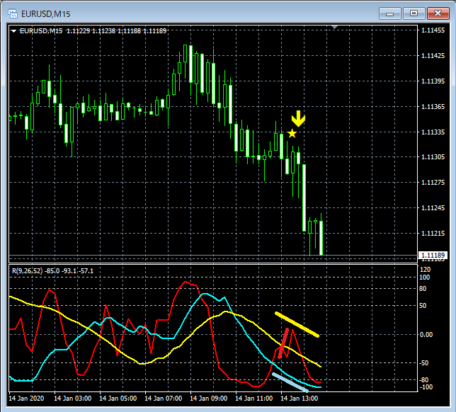Click the 1.11365 price scale label
The image size is (456, 412).
pyautogui.click(x=433, y=107)
